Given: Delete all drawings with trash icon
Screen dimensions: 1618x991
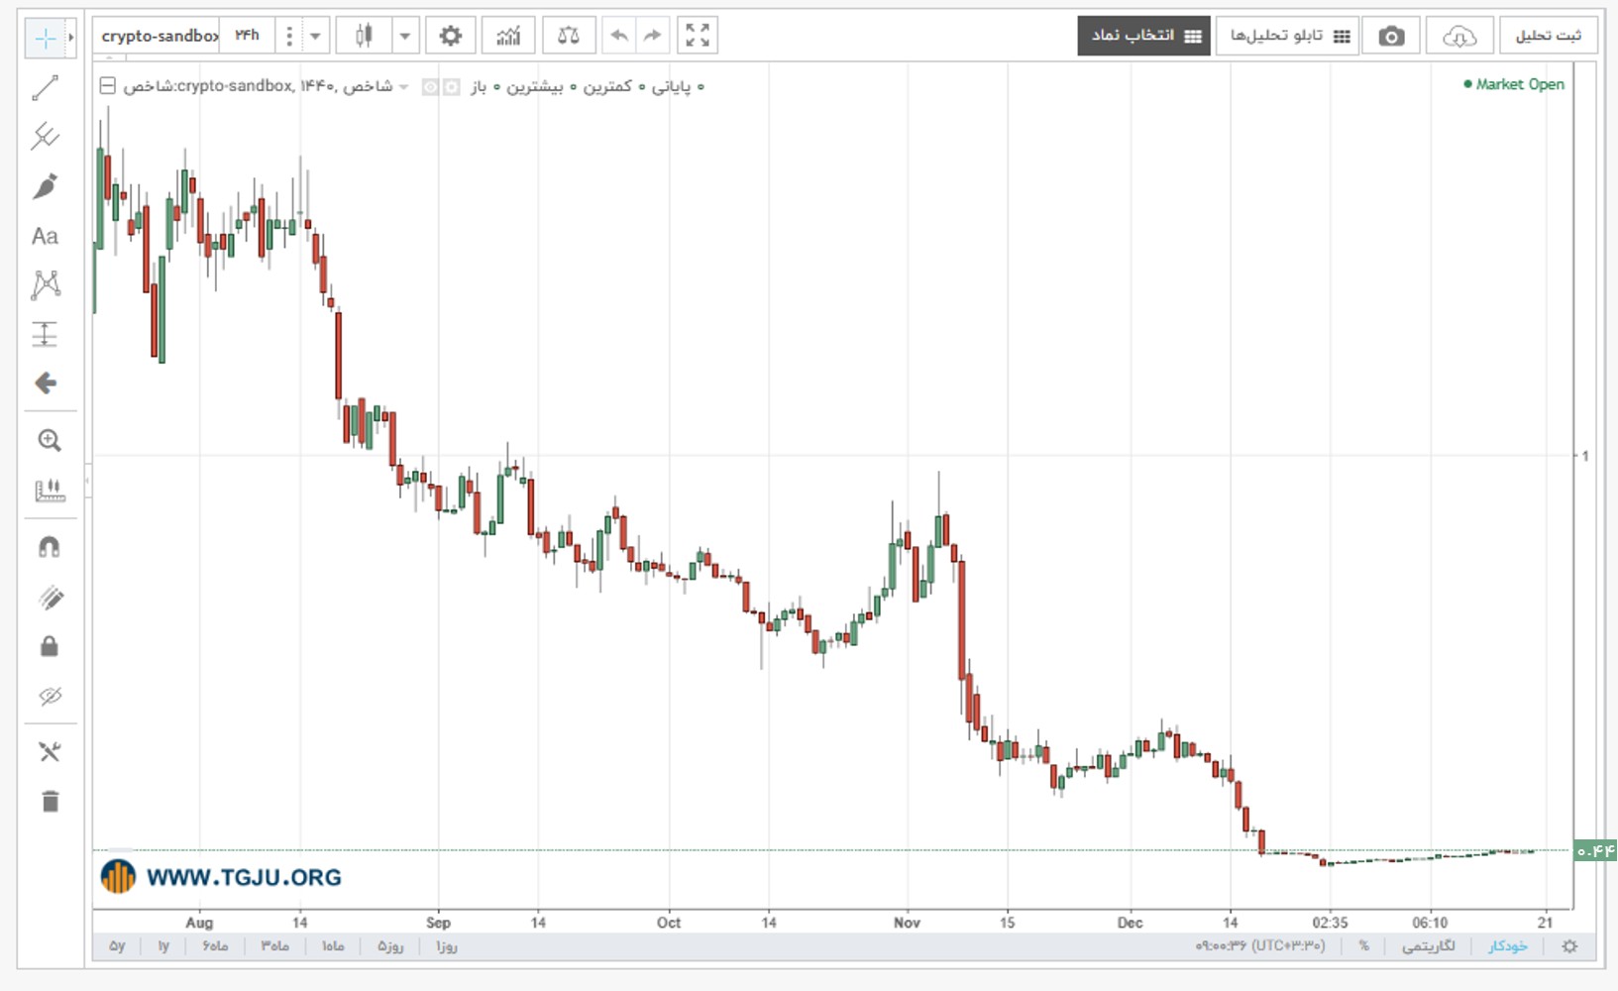Looking at the screenshot, I should (x=51, y=801).
